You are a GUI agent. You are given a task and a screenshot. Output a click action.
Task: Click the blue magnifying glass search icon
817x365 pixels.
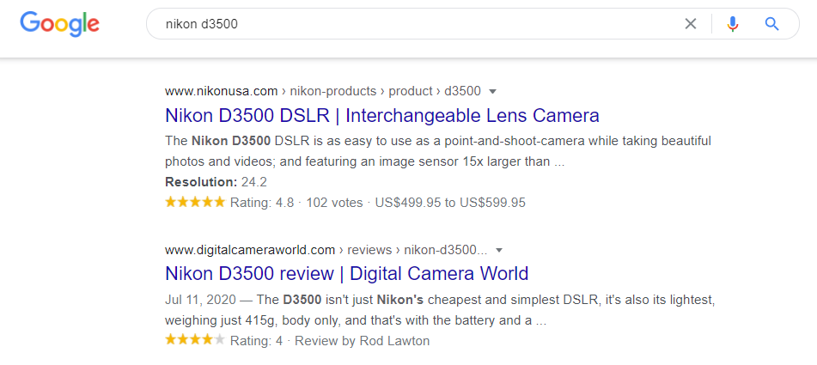(771, 24)
